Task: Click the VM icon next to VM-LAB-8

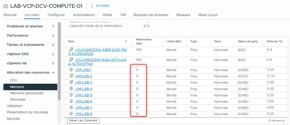Action: [71, 114]
